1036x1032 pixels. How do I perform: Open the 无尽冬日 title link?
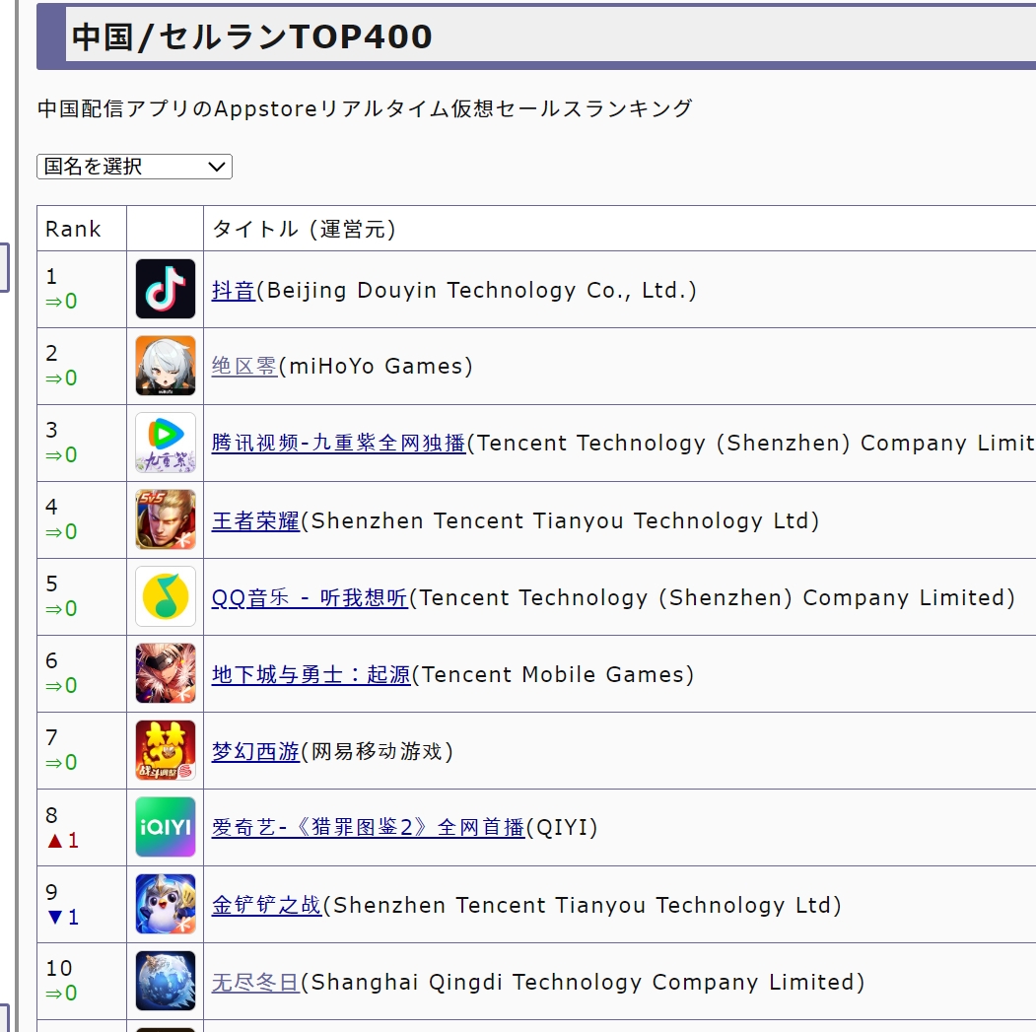255,982
